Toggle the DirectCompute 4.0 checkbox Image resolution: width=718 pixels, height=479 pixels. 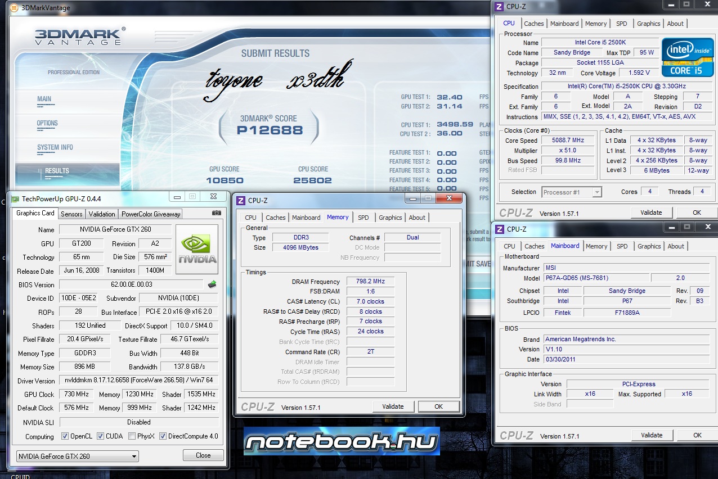(163, 436)
